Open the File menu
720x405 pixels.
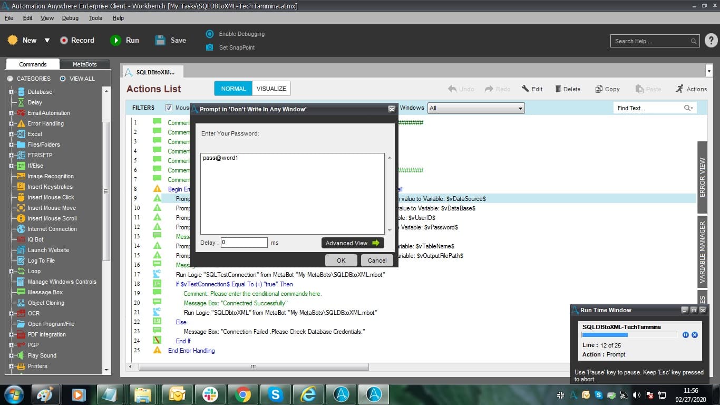9,18
